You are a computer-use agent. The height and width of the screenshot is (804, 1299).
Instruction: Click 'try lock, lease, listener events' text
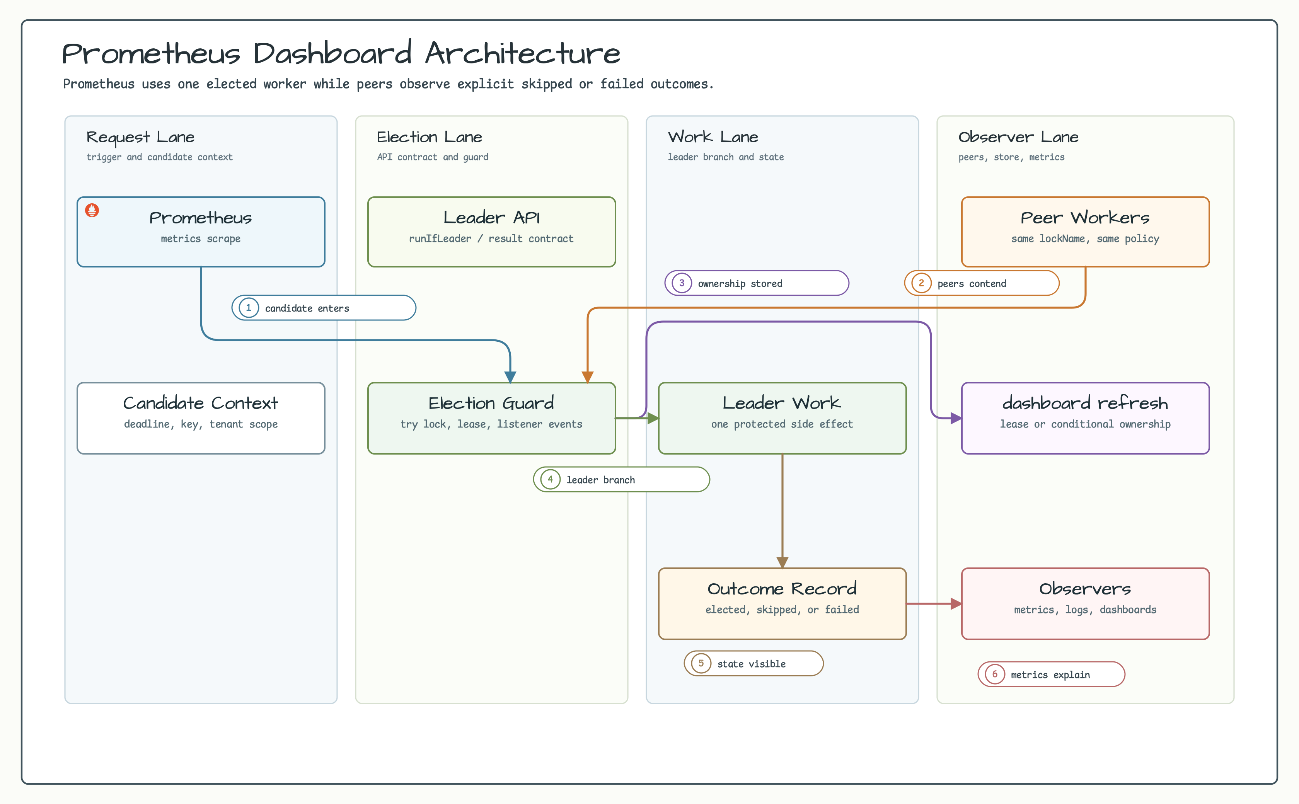tap(491, 424)
